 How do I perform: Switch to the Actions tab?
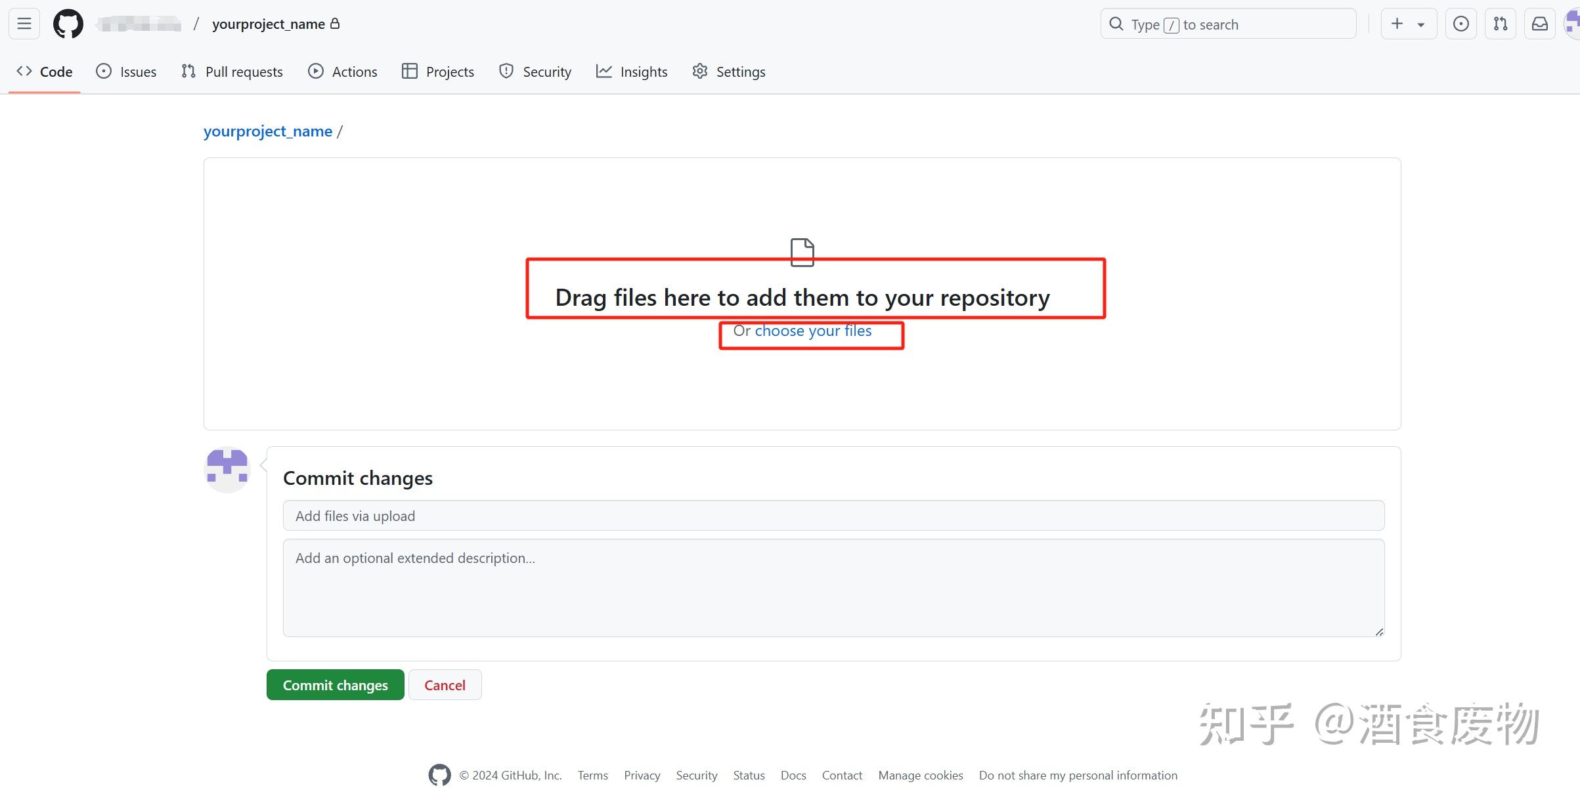355,72
